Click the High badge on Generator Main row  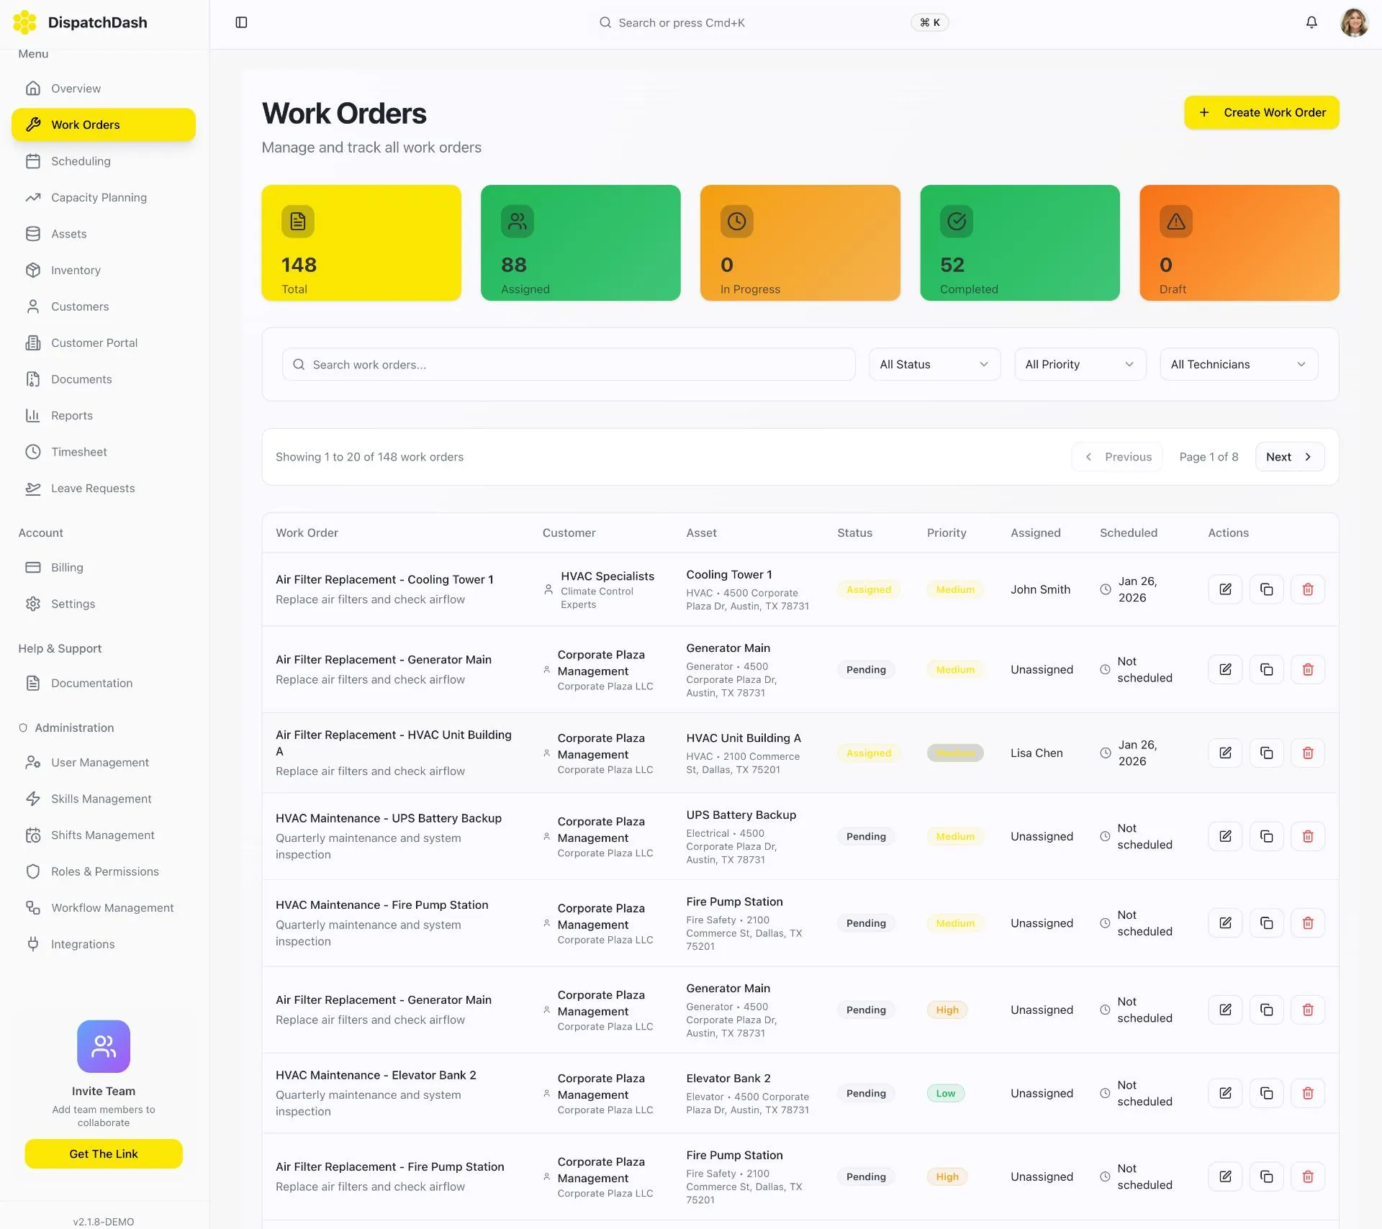947,1010
